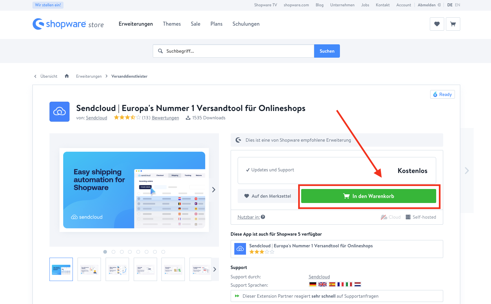This screenshot has width=491, height=304.
Task: Click Wir stellen ein! badge
Action: click(x=48, y=5)
